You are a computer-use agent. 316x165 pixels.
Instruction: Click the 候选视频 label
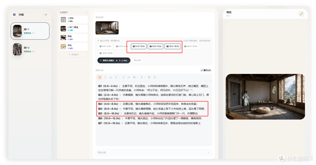(x=99, y=17)
